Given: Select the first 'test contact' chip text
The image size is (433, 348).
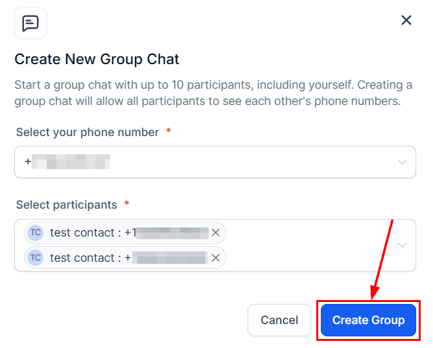Looking at the screenshot, I should coord(84,233).
